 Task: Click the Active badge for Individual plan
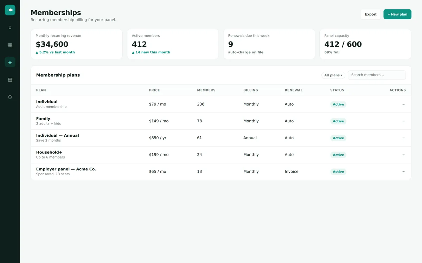click(x=338, y=104)
